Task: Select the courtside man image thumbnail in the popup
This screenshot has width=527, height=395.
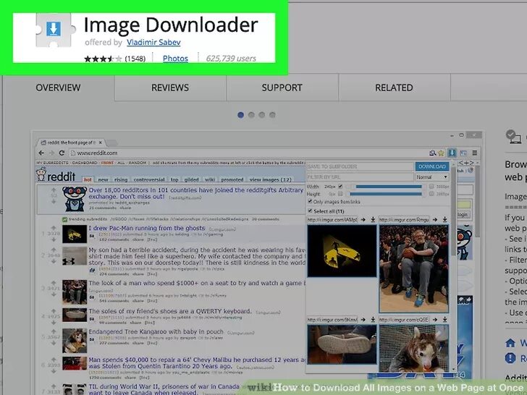Action: pos(414,268)
